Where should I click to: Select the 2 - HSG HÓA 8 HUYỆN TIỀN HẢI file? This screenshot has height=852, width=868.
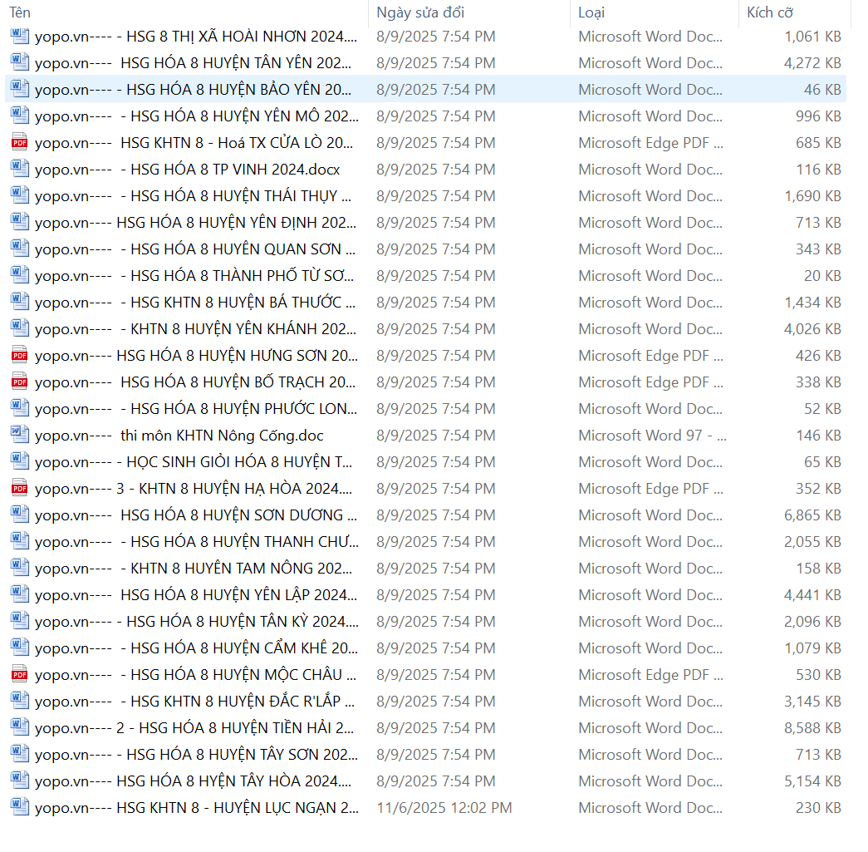pos(196,728)
